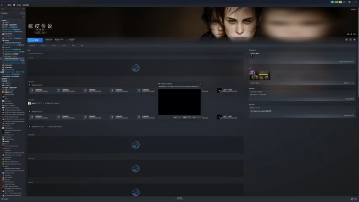Image resolution: width=359 pixels, height=202 pixels.
Task: Click the cloud save icon on banner
Action: click(348, 34)
